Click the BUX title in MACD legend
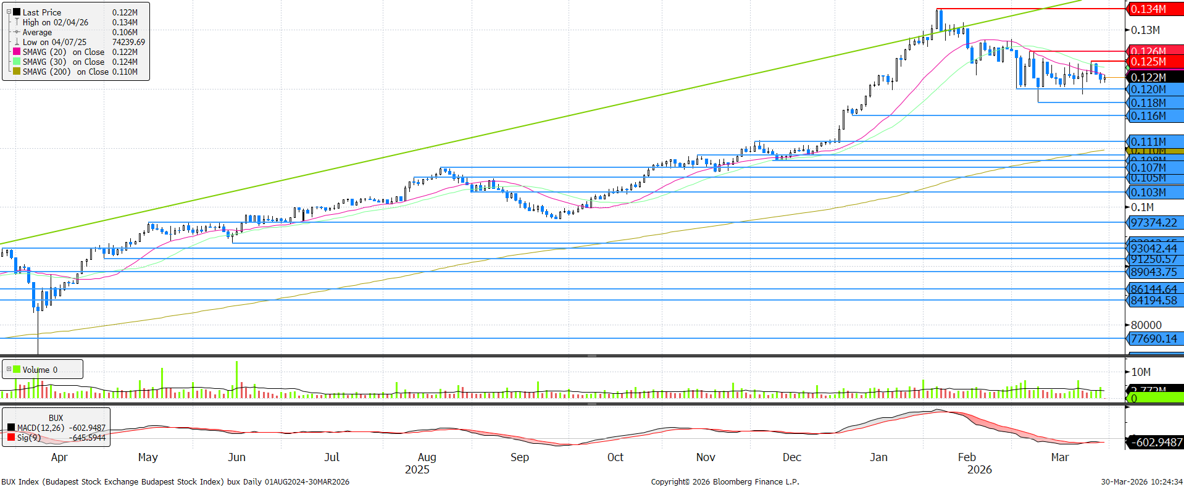 click(x=56, y=418)
